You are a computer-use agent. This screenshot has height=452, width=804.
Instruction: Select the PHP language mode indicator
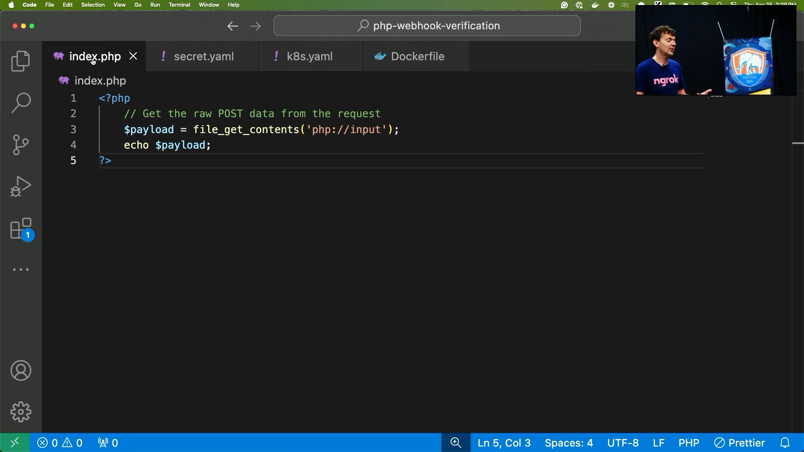[689, 443]
